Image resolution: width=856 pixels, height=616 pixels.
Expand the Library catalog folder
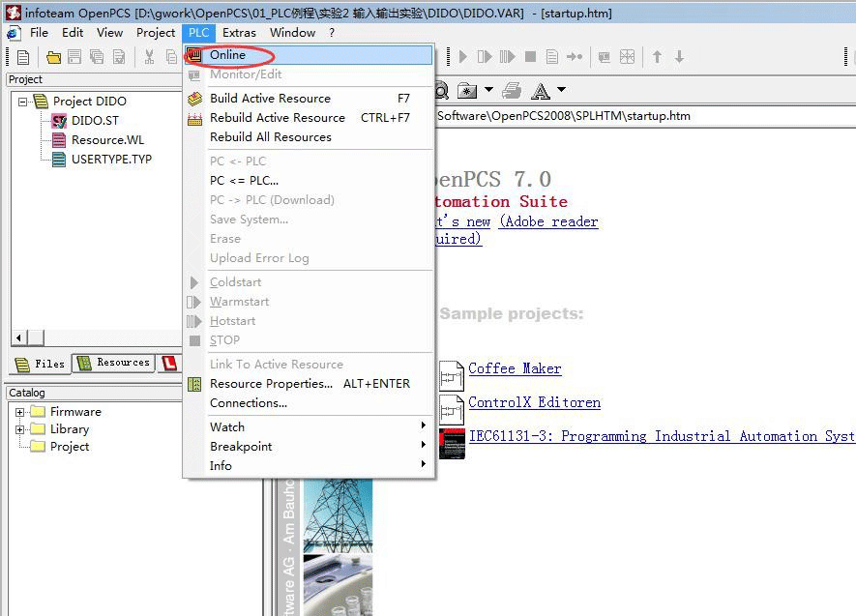(x=20, y=429)
